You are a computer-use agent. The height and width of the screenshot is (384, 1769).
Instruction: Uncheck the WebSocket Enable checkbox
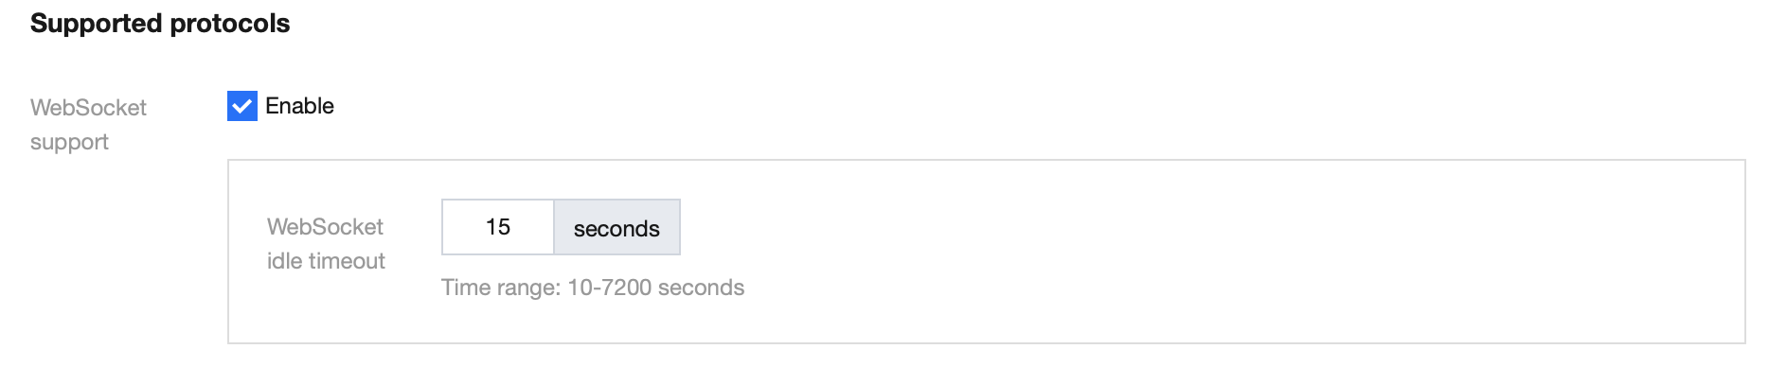tap(242, 106)
